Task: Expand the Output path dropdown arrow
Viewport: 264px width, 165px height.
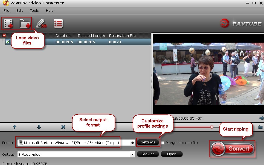Action: 133,154
